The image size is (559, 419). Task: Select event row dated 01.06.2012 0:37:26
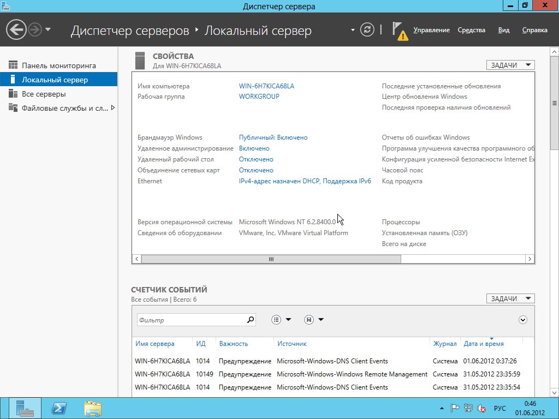(x=333, y=361)
